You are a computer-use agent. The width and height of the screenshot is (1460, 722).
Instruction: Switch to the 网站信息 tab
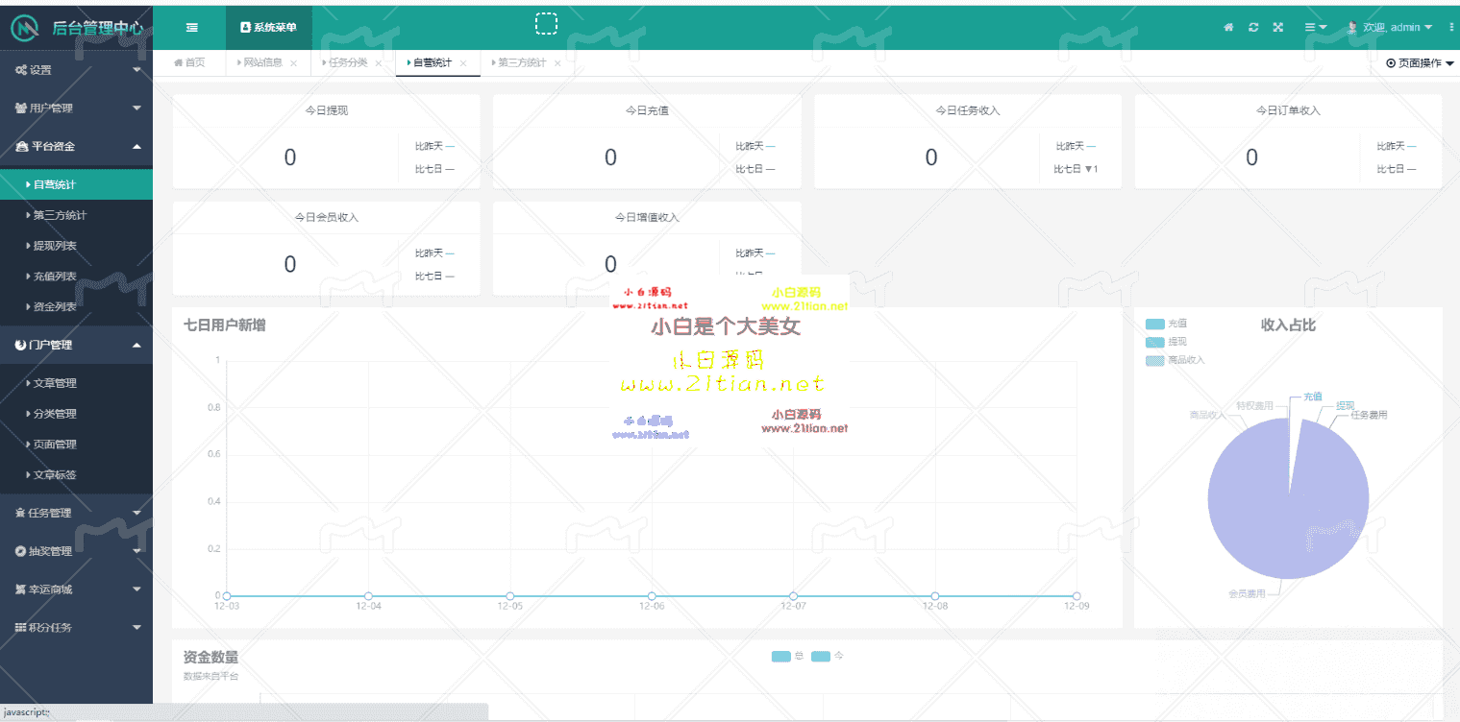[261, 63]
